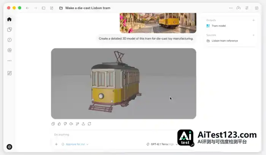The height and width of the screenshot is (155, 266).
Task: Copy the response with copy icon
Action: (x=53, y=124)
